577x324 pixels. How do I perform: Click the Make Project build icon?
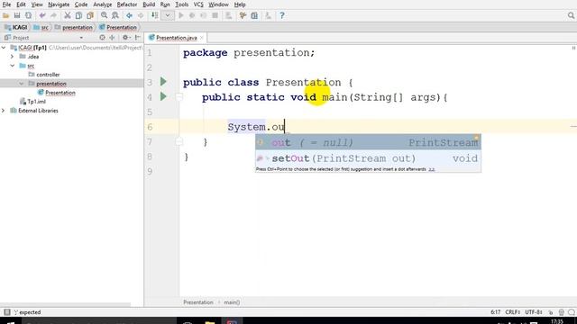[x=154, y=15]
